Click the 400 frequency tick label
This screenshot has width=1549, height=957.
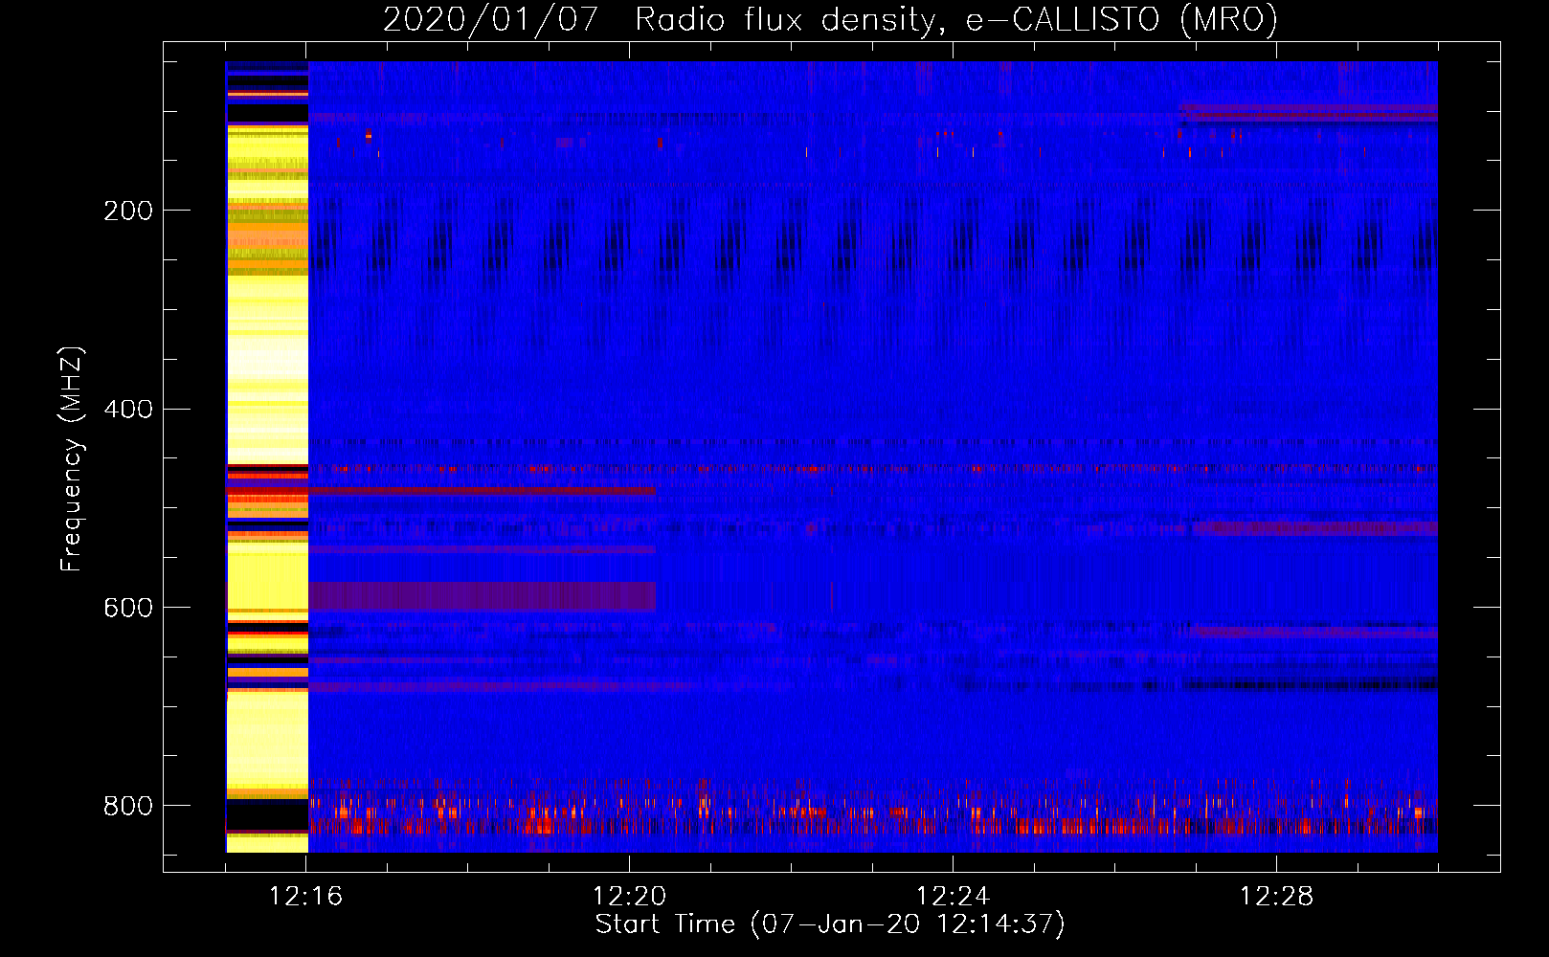coord(128,410)
